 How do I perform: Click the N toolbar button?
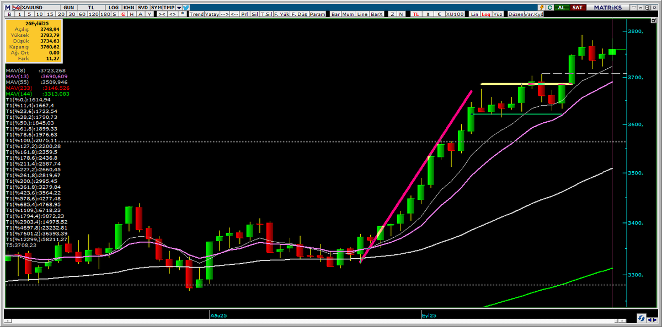point(401,14)
